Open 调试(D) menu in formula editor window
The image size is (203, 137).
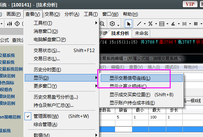click(172, 67)
